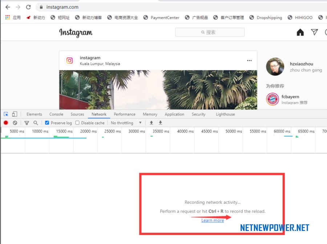Enable the Disable cache checkbox
This screenshot has width=327, height=244.
click(77, 123)
